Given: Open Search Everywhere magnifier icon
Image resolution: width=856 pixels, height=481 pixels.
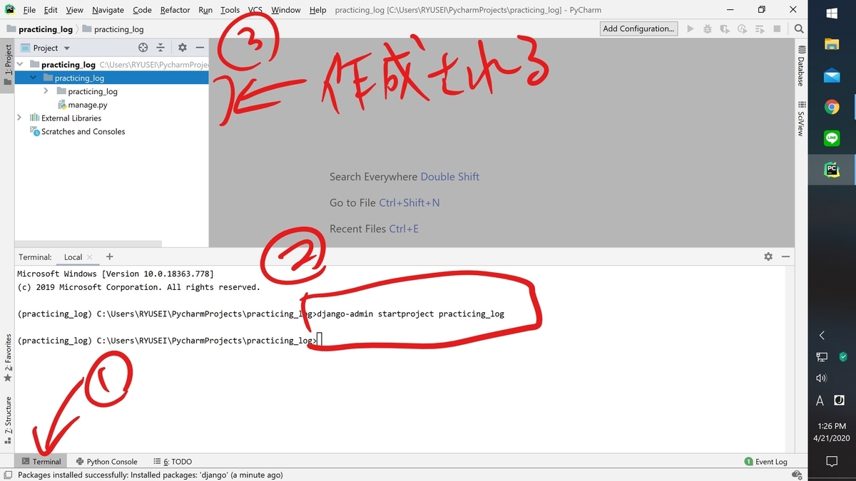Looking at the screenshot, I should point(799,29).
